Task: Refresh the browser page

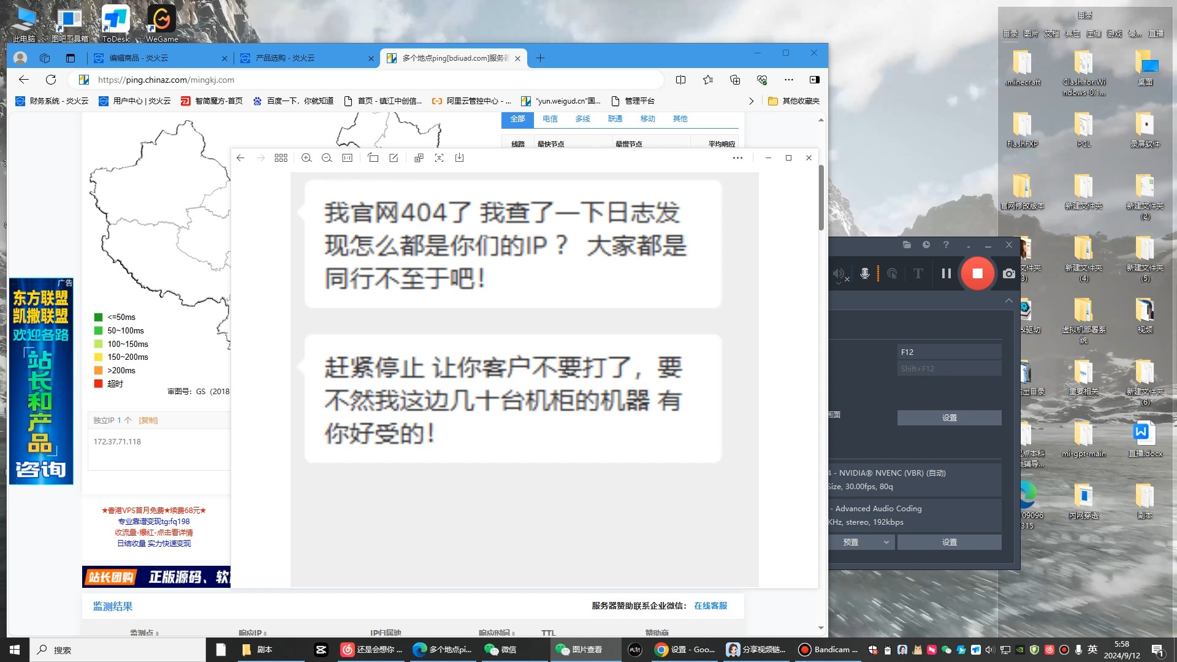Action: point(51,80)
